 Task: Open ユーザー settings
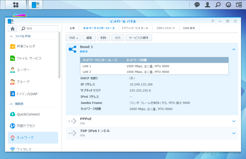(x=33, y=70)
